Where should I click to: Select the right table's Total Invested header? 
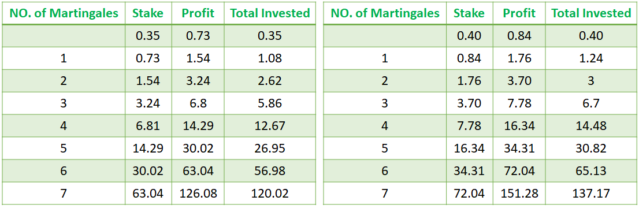(x=591, y=13)
